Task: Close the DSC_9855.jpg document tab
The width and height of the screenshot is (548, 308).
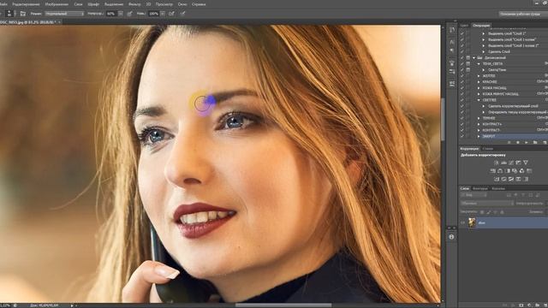Action: click(x=59, y=22)
